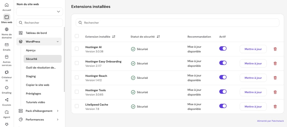Click Mettre à jour for LiteSpeed Cache
The image size is (287, 127).
point(253,107)
